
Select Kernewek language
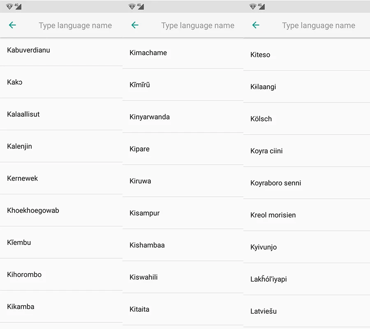click(x=61, y=178)
